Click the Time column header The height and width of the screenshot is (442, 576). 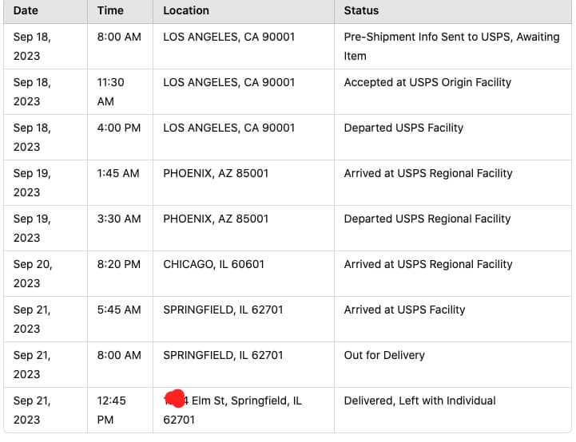tap(110, 11)
